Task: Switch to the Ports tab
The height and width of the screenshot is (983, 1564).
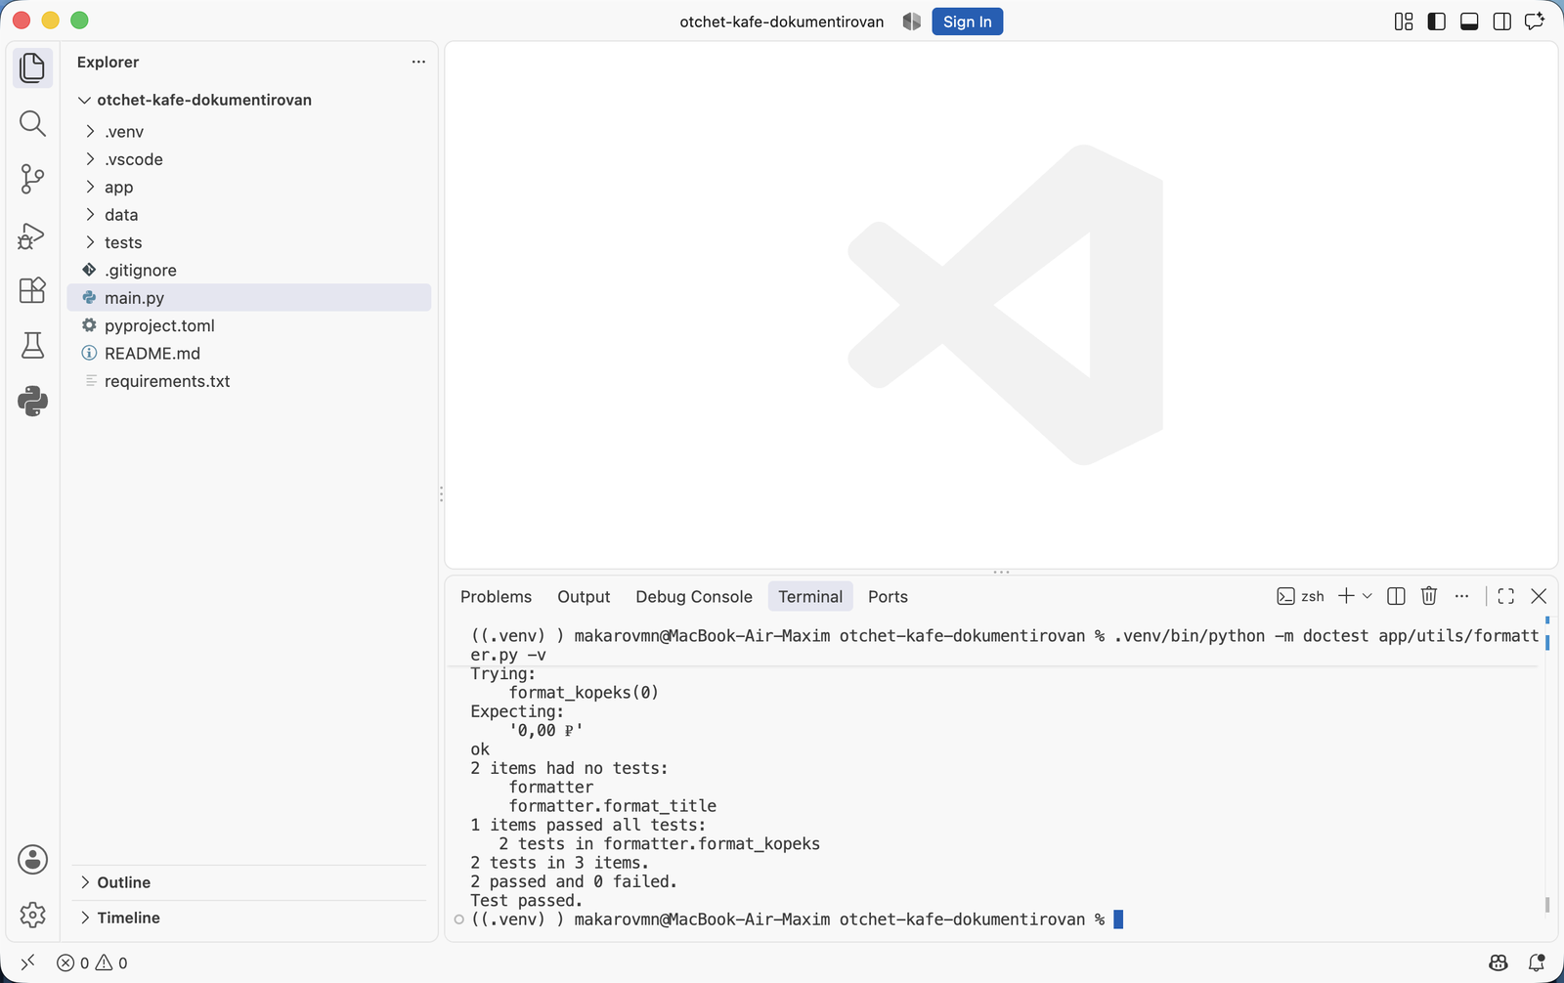Action: [x=888, y=596]
